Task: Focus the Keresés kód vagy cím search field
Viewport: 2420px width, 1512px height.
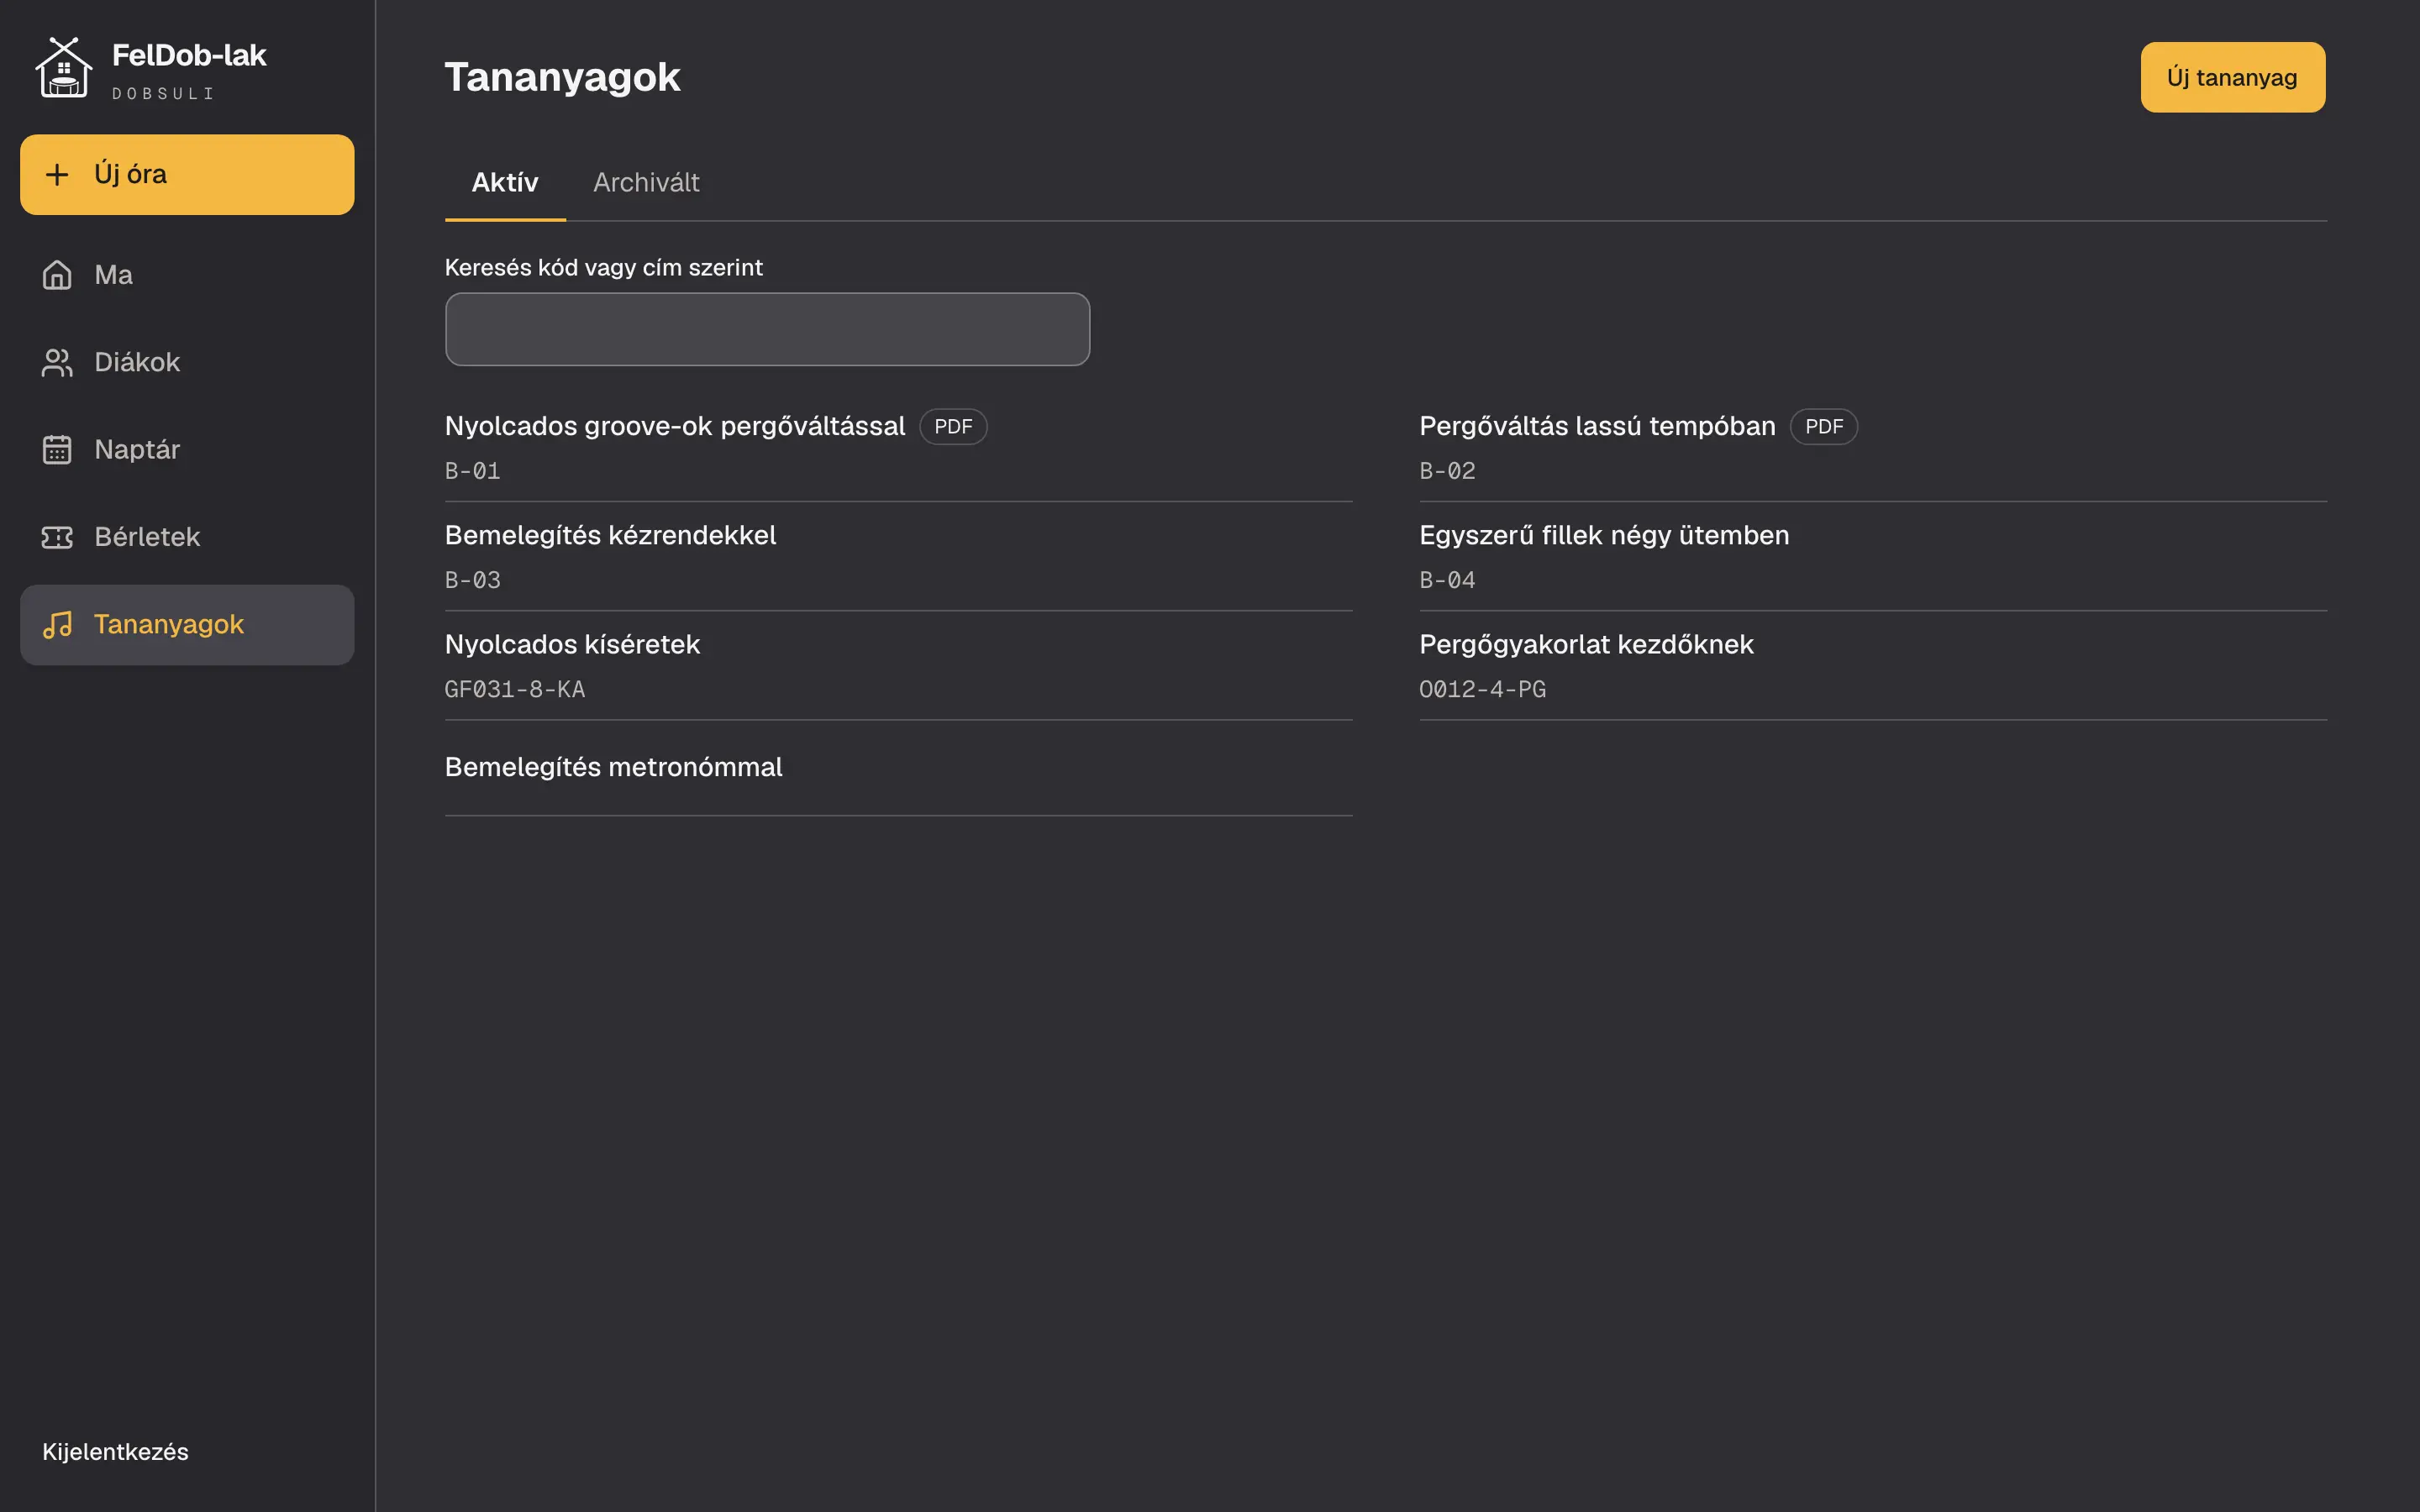Action: (x=767, y=329)
